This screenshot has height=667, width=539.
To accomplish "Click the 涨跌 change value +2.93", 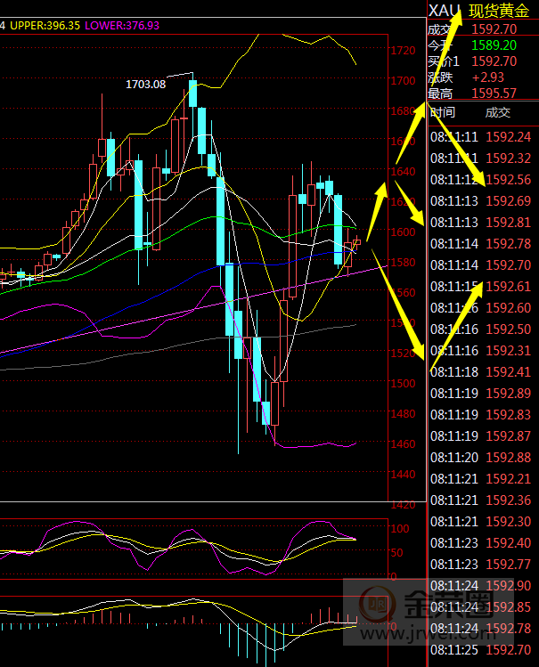I will coord(489,77).
